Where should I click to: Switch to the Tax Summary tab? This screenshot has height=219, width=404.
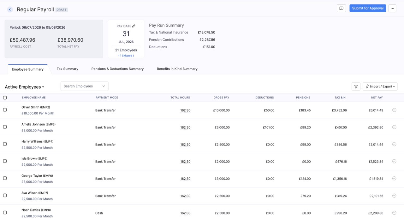[x=68, y=69]
